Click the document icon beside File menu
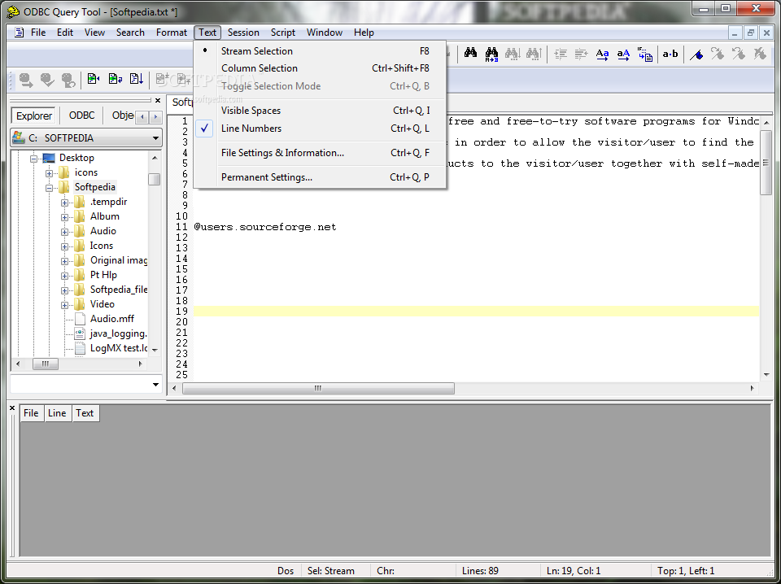Image resolution: width=781 pixels, height=584 pixels. 19,33
